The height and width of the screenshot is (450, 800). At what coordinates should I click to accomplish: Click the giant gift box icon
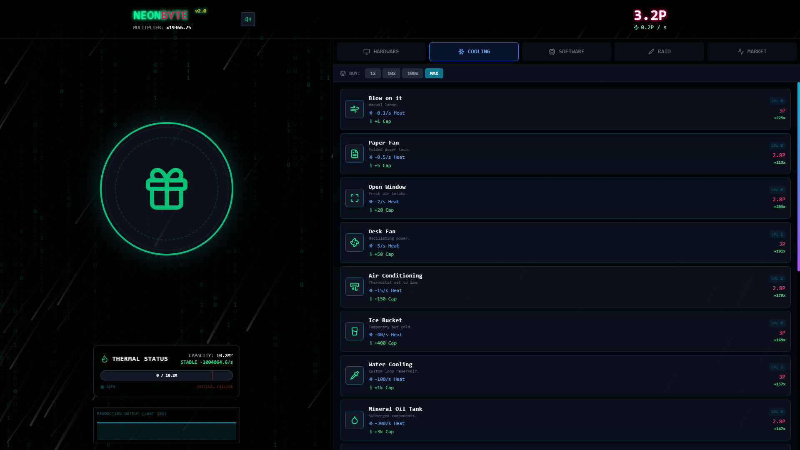[167, 189]
